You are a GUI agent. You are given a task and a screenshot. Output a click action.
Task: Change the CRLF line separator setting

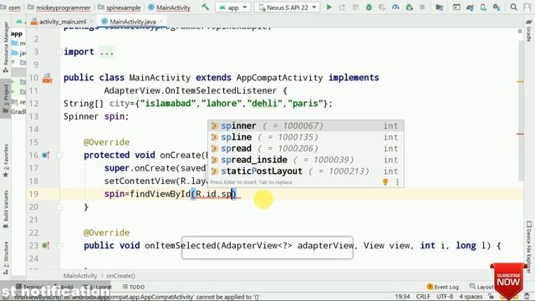click(x=423, y=297)
